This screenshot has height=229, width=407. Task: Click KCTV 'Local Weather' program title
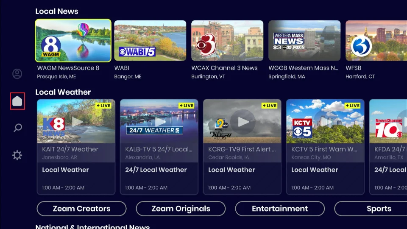point(315,170)
